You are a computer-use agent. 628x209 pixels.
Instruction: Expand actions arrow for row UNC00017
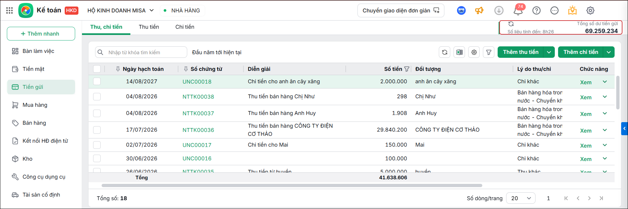point(605,145)
